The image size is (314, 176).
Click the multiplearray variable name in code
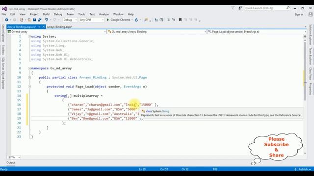[x=86, y=96]
